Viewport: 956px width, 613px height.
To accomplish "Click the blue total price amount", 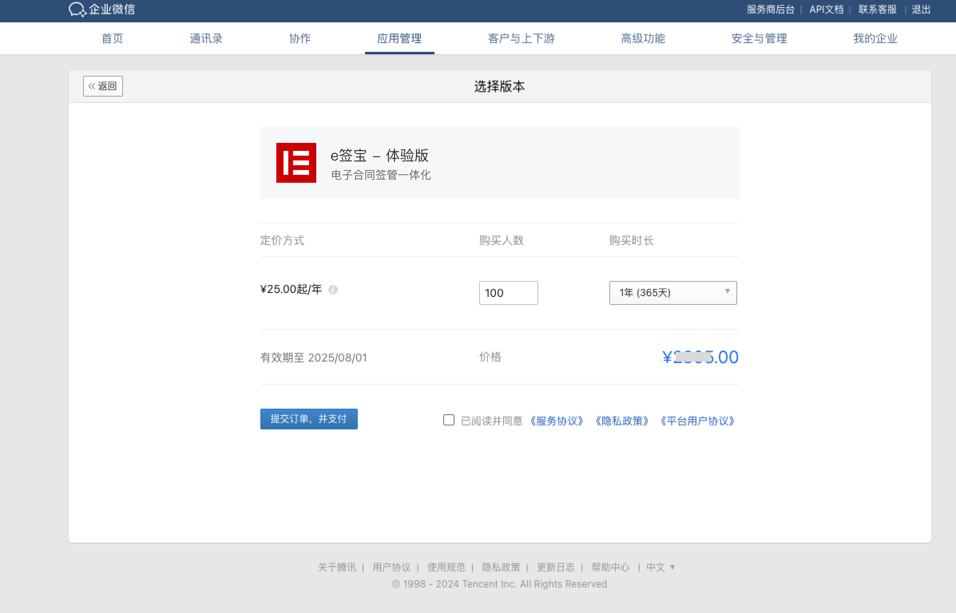I will pyautogui.click(x=700, y=357).
